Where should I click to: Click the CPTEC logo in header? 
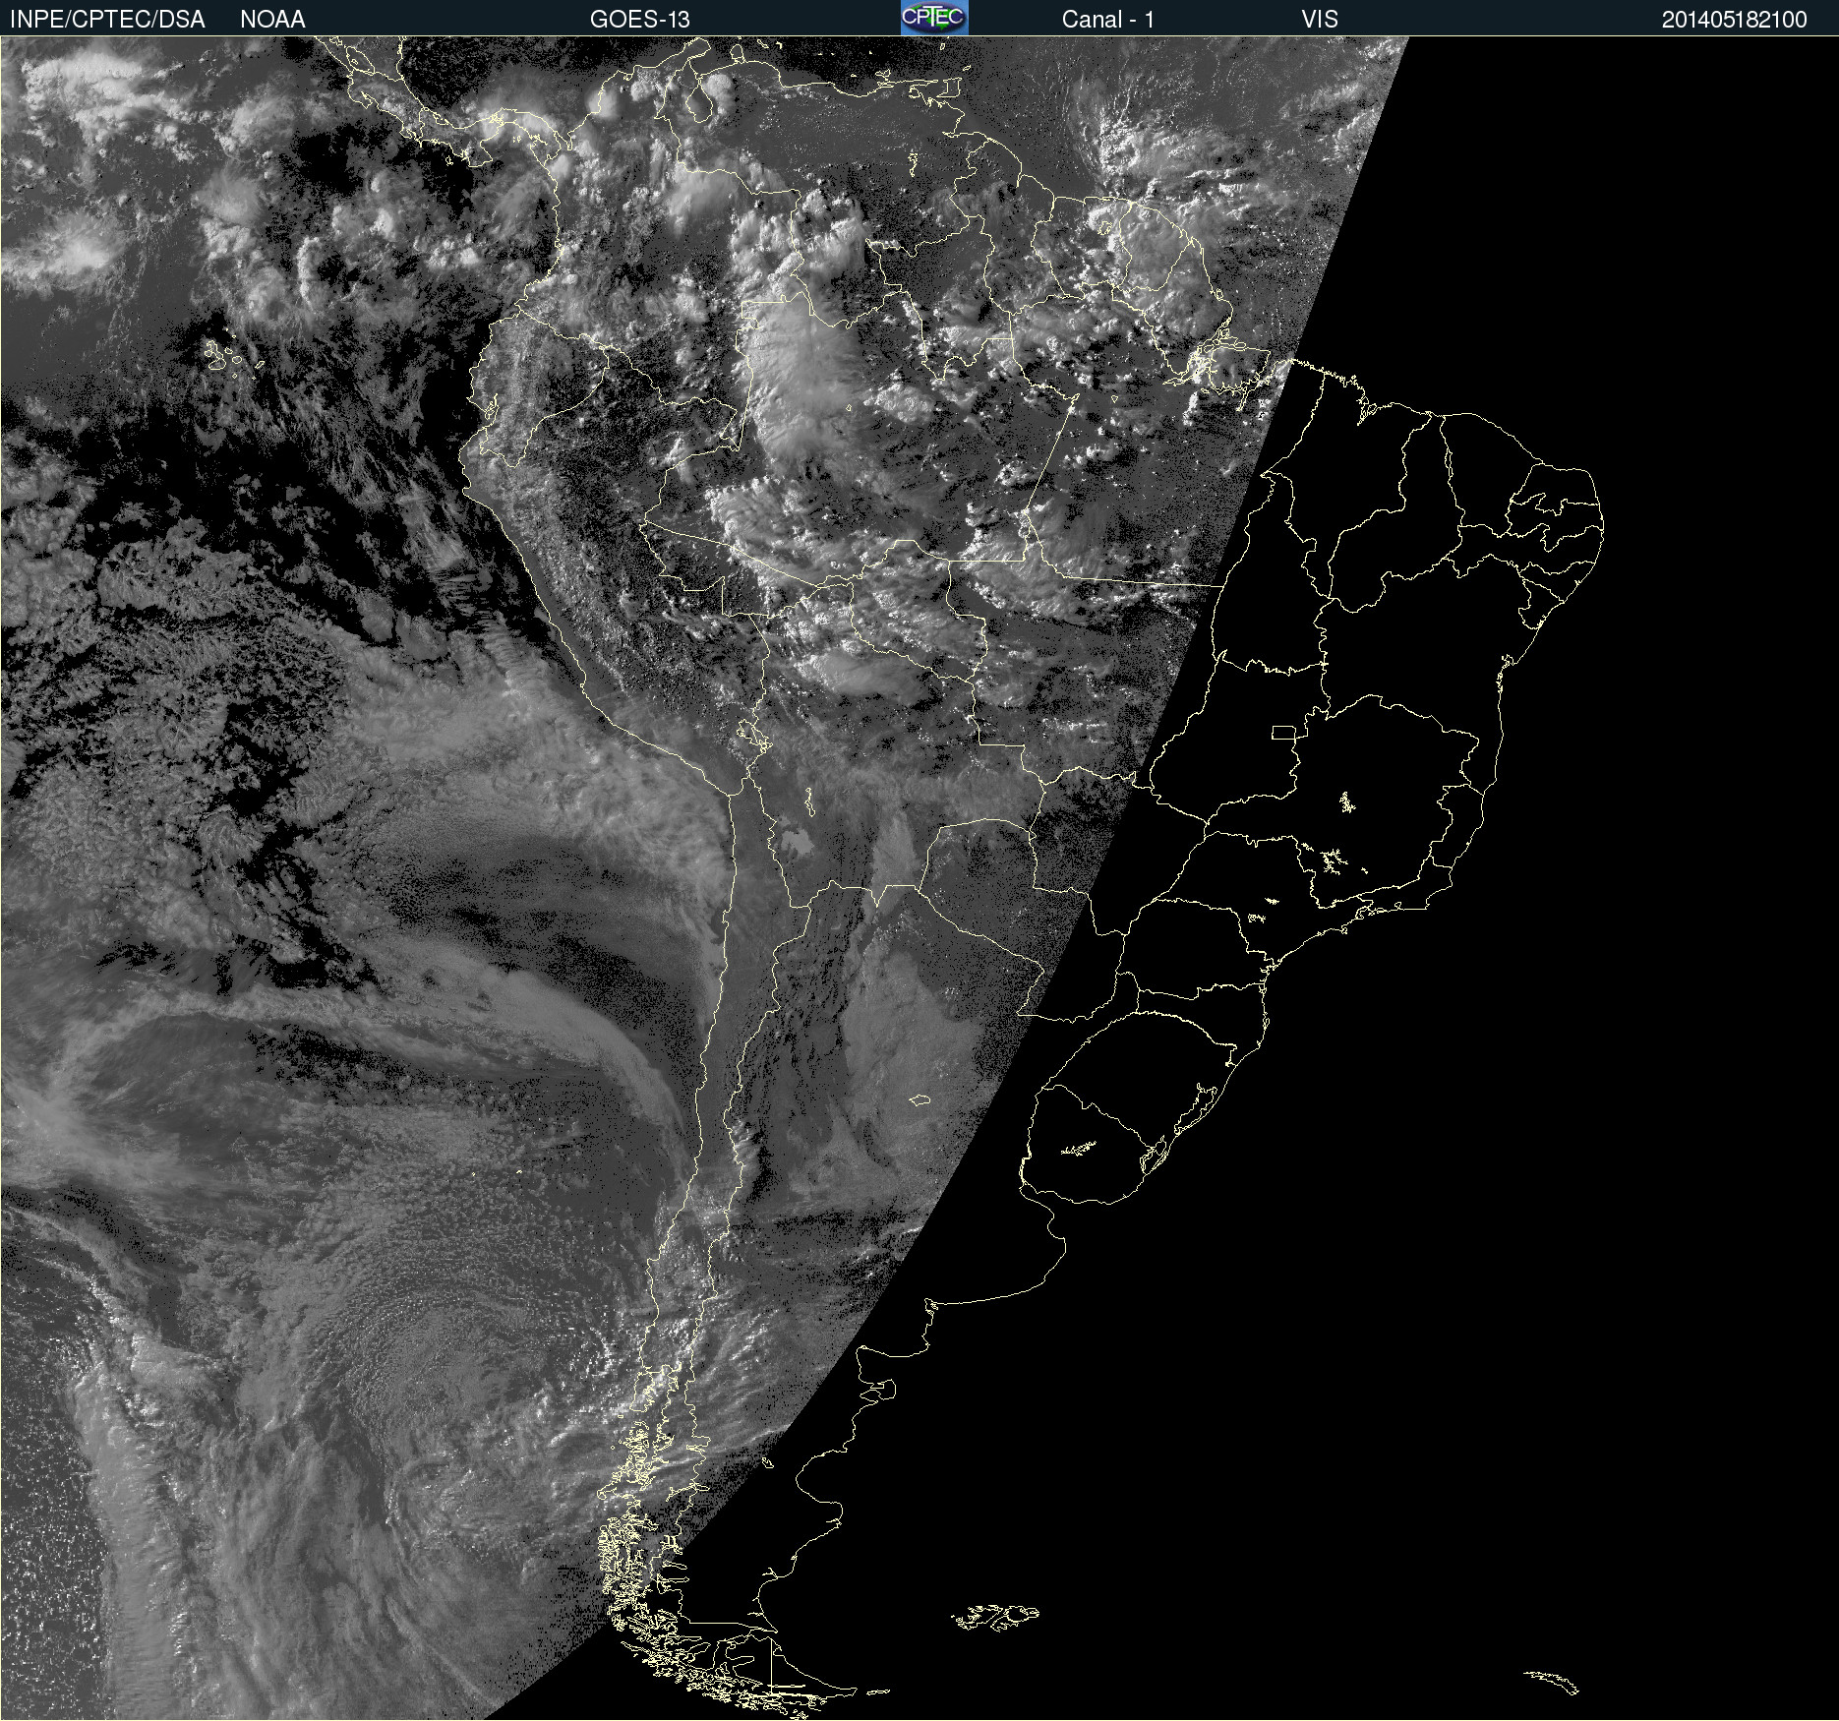(934, 18)
